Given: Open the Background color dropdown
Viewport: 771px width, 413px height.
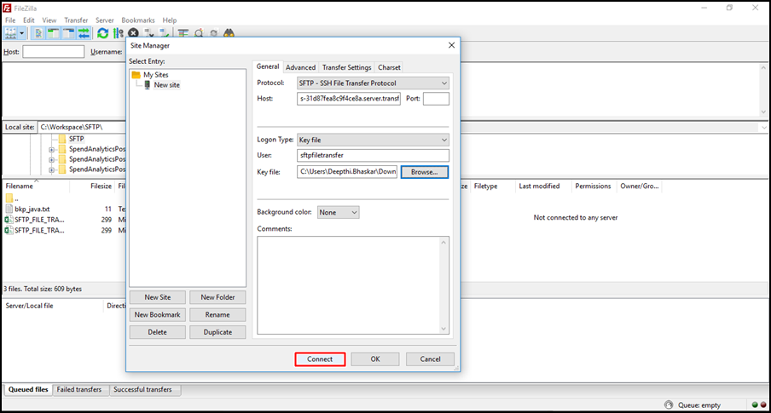Looking at the screenshot, I should click(339, 212).
